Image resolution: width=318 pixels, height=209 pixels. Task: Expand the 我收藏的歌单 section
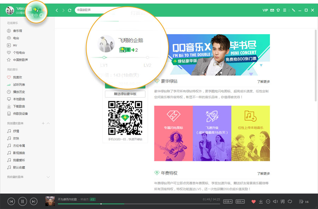point(48,176)
